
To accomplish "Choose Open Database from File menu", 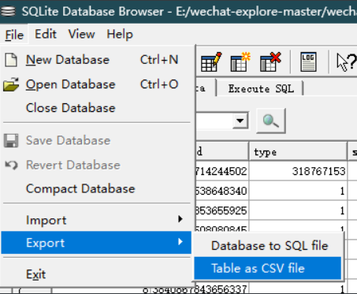I will coord(96,84).
